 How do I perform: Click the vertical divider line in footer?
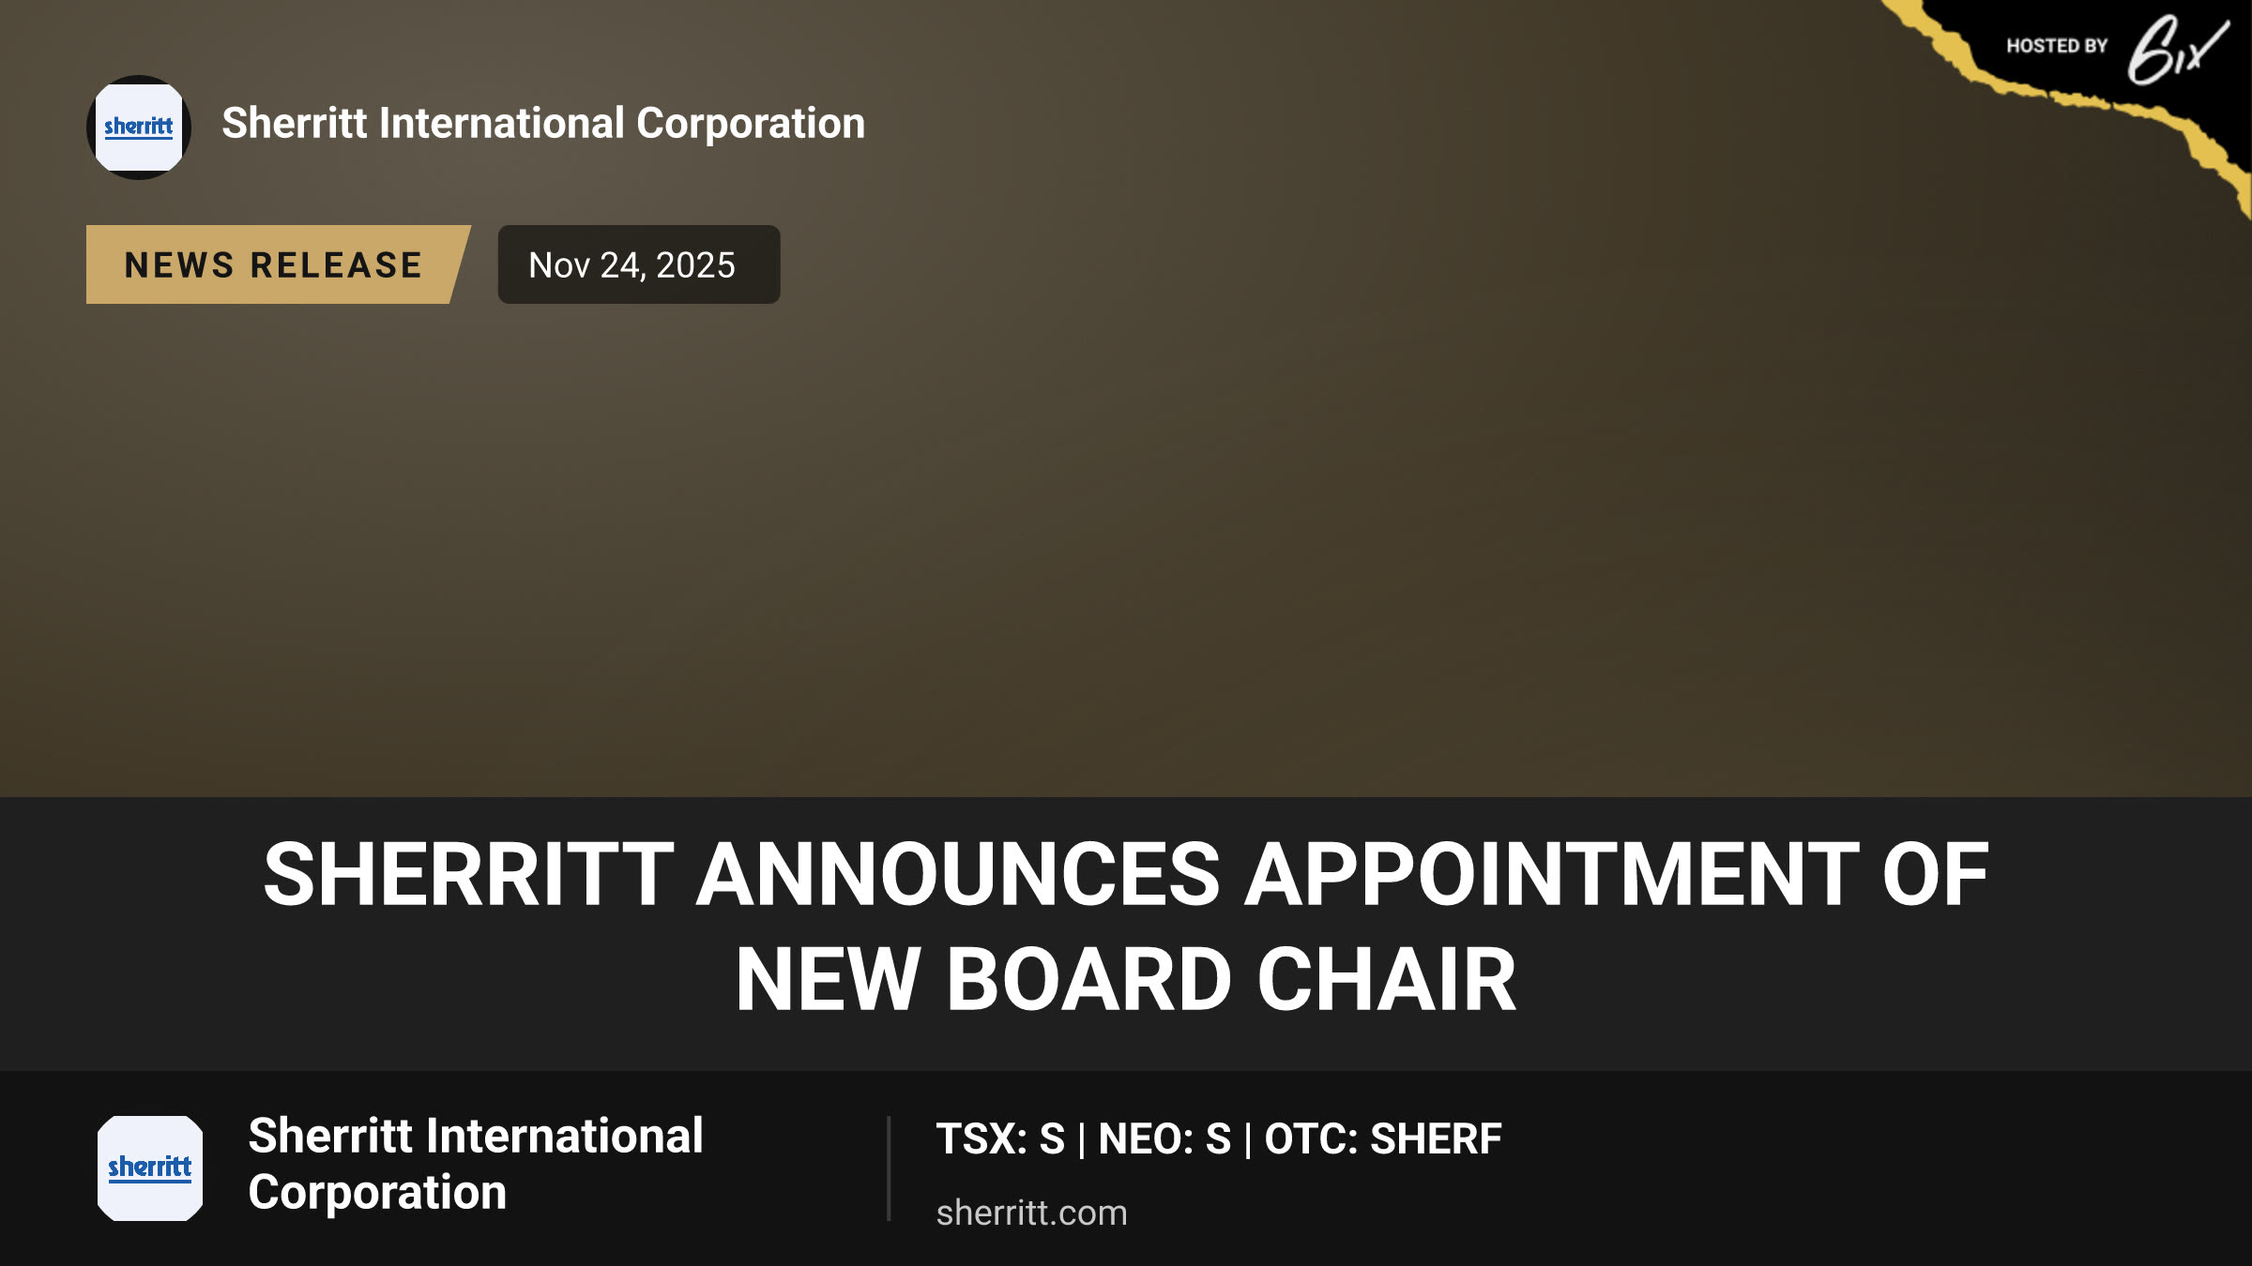tap(889, 1168)
